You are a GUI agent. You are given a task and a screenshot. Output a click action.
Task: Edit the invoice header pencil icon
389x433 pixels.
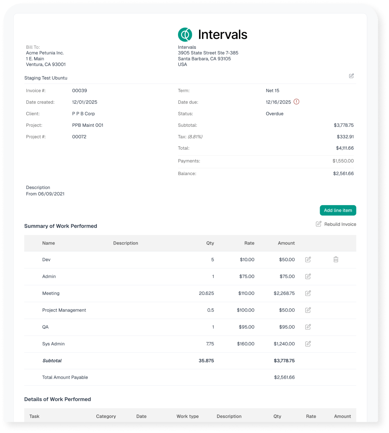click(x=351, y=76)
